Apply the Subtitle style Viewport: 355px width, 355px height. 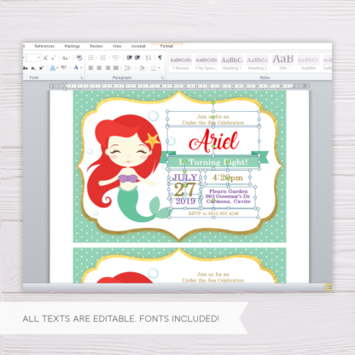point(308,63)
